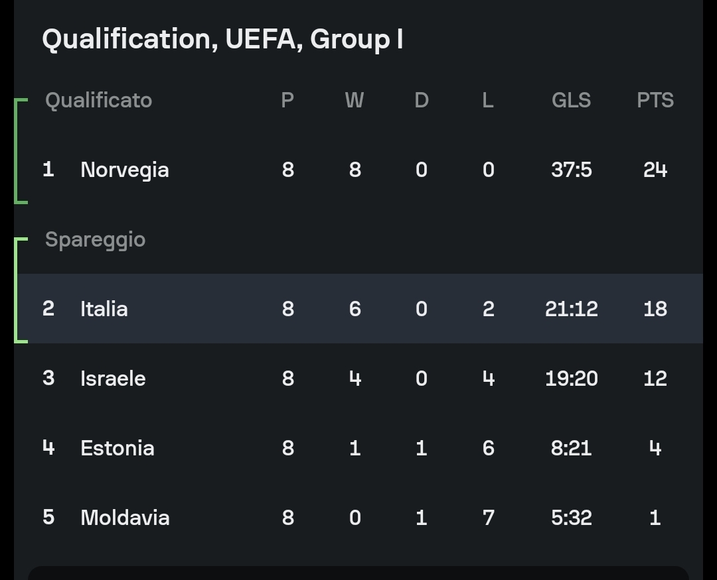717x580 pixels.
Task: Click the Estonia team name
Action: [118, 448]
